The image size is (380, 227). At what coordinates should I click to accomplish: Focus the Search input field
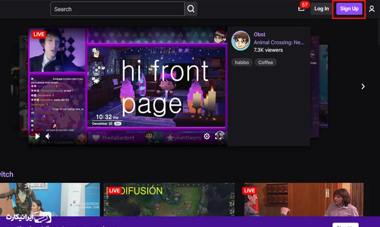117,9
